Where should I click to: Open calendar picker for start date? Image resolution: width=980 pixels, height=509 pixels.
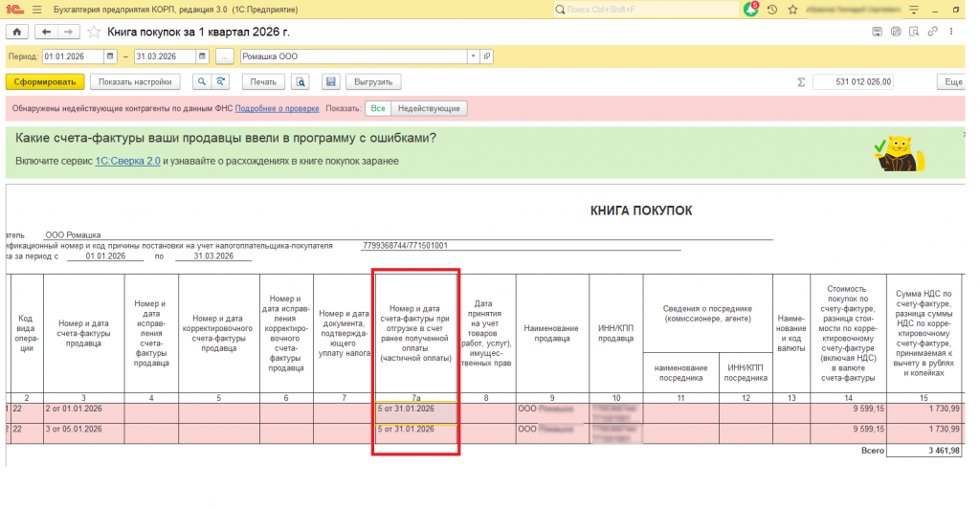(x=110, y=56)
